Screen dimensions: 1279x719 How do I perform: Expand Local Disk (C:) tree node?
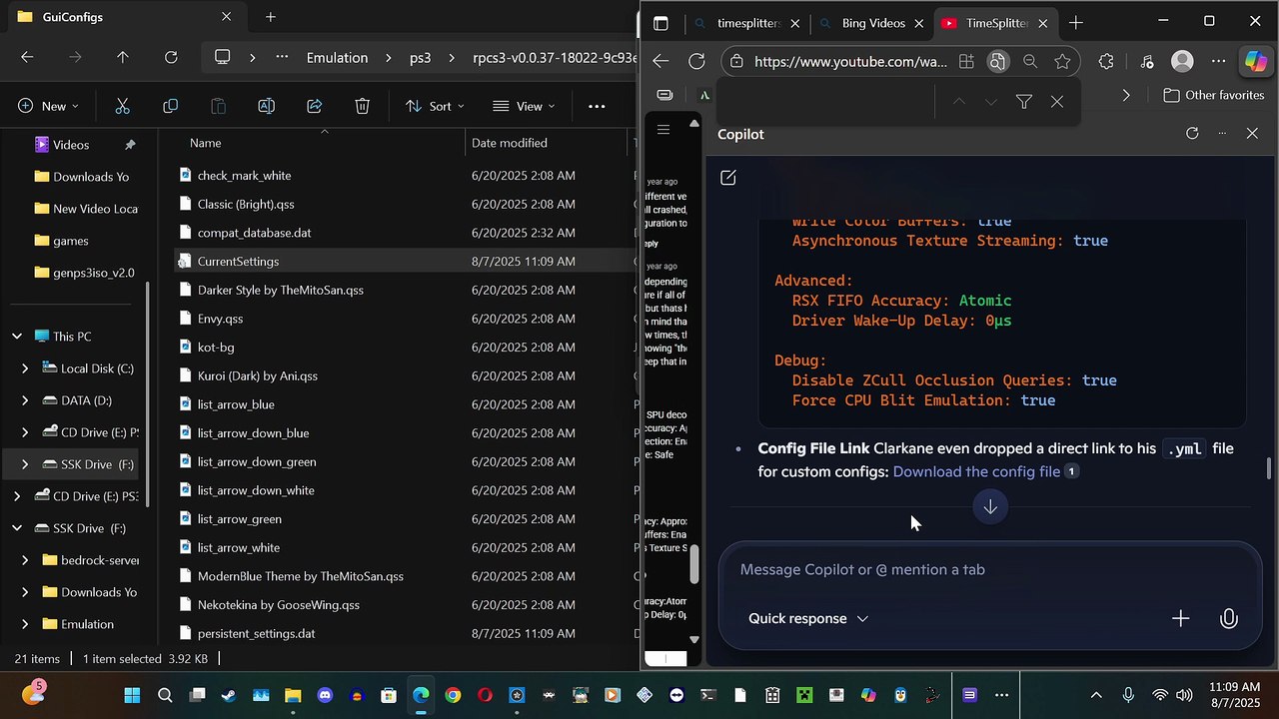click(25, 368)
